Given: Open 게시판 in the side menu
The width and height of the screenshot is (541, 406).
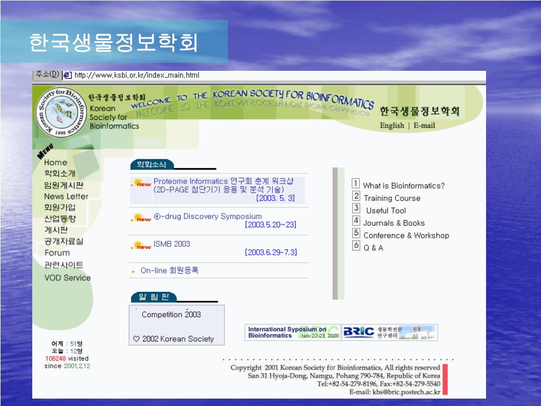Looking at the screenshot, I should (x=56, y=230).
